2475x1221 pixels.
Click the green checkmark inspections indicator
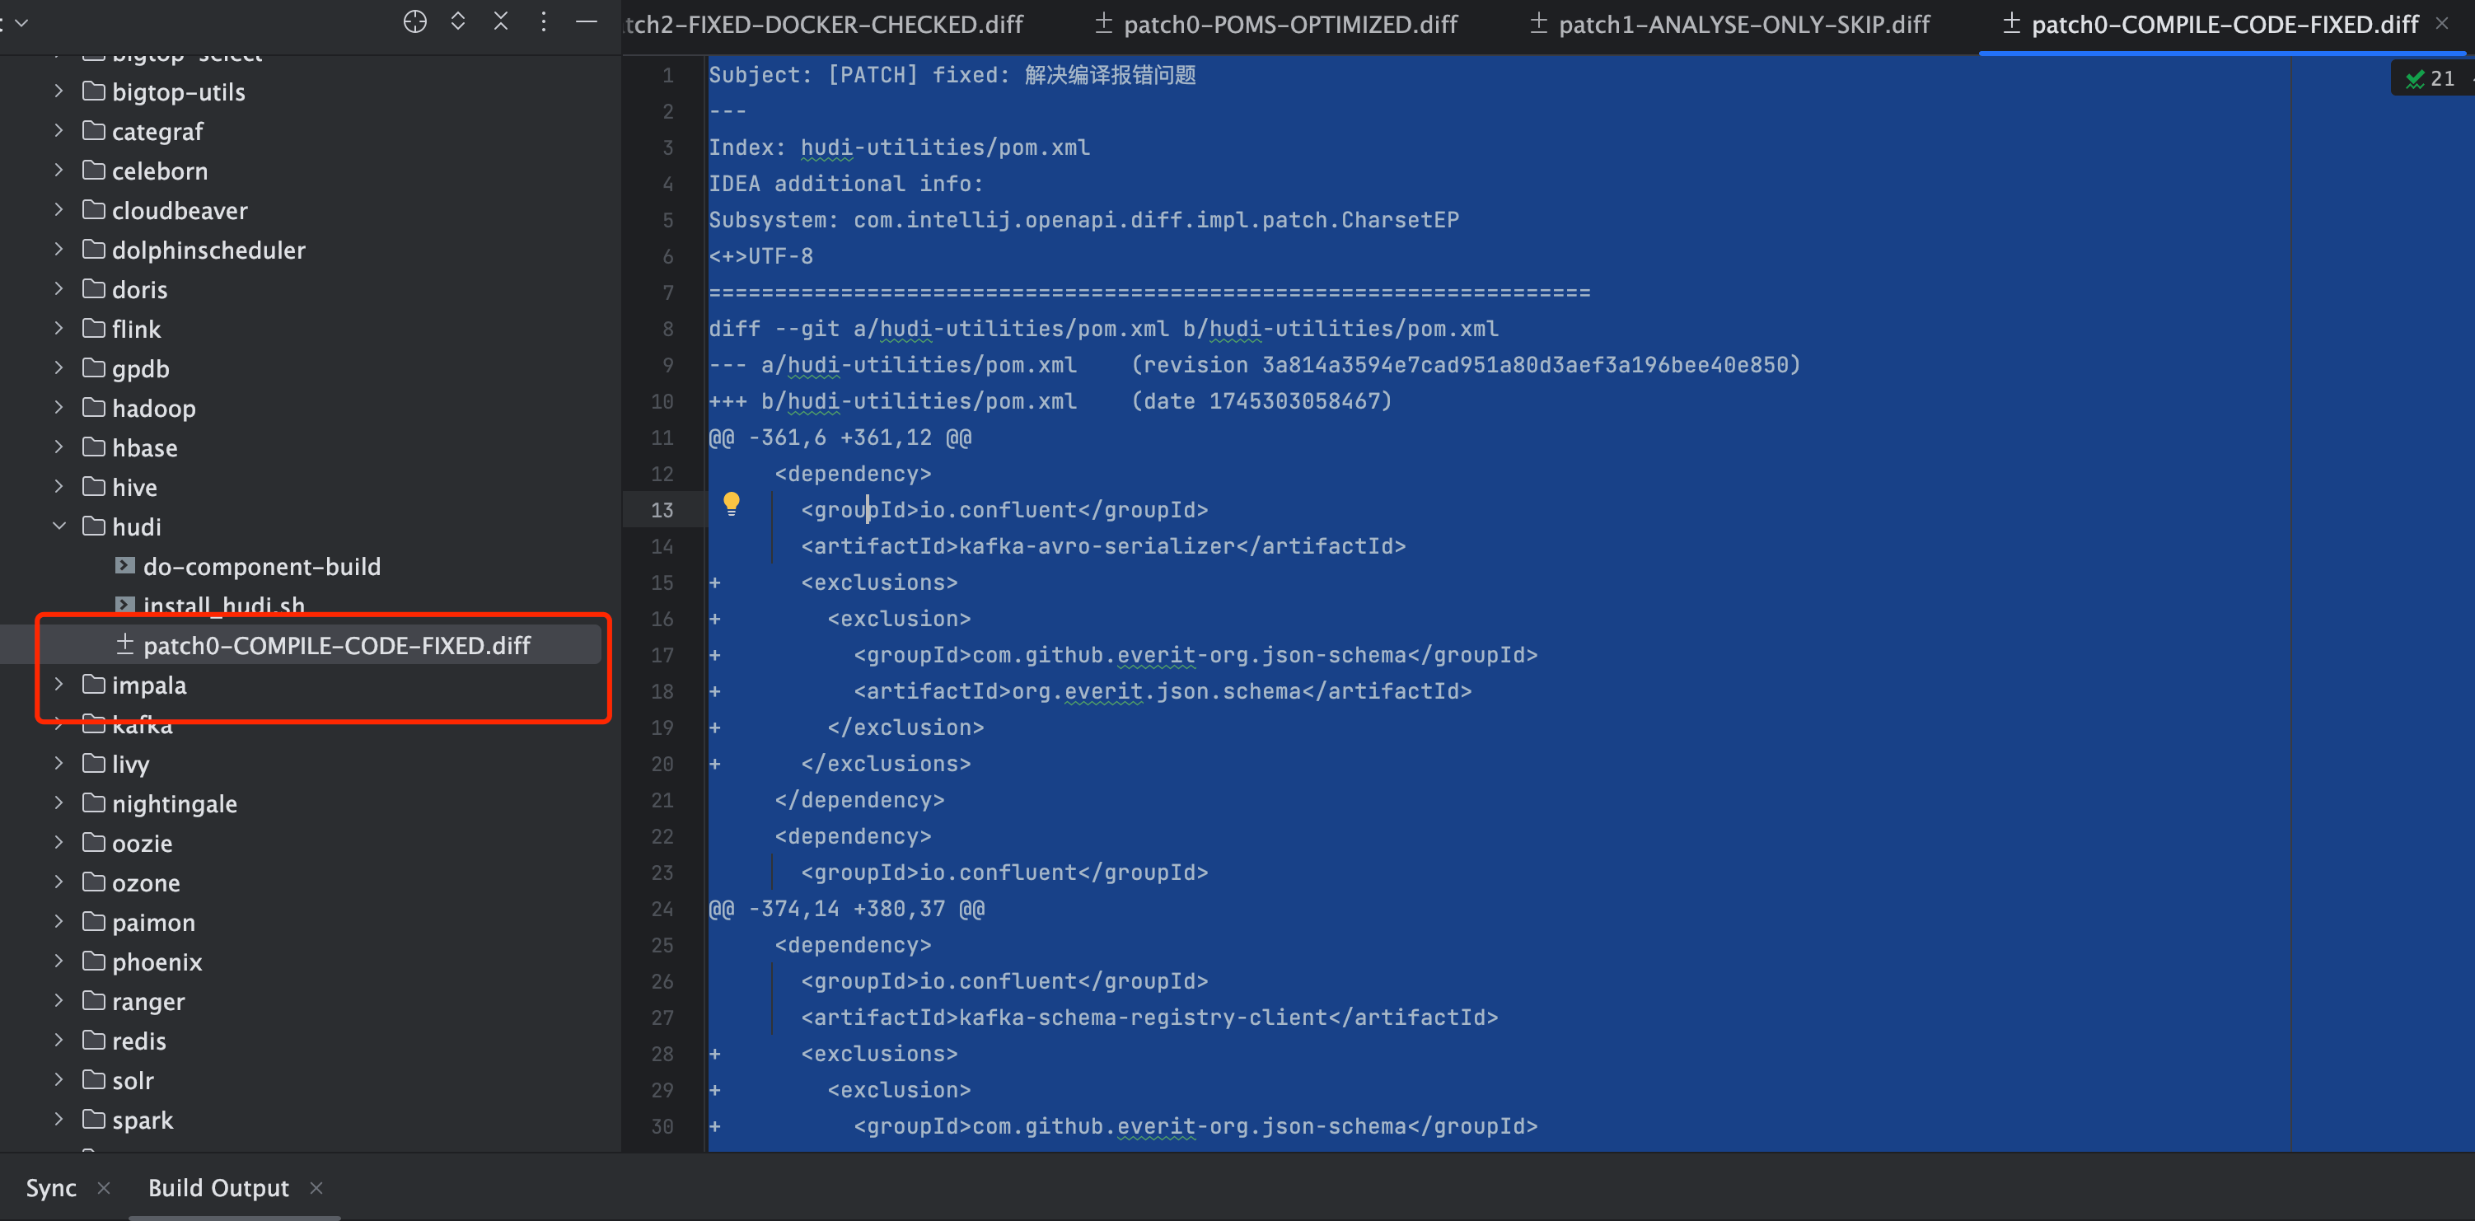(x=2428, y=79)
